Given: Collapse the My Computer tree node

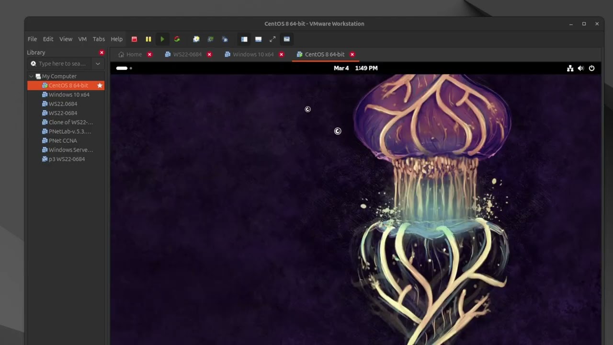Looking at the screenshot, I should (x=31, y=76).
